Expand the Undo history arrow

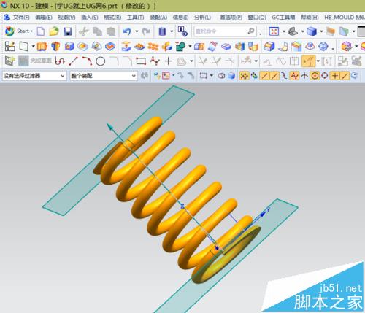(x=137, y=31)
